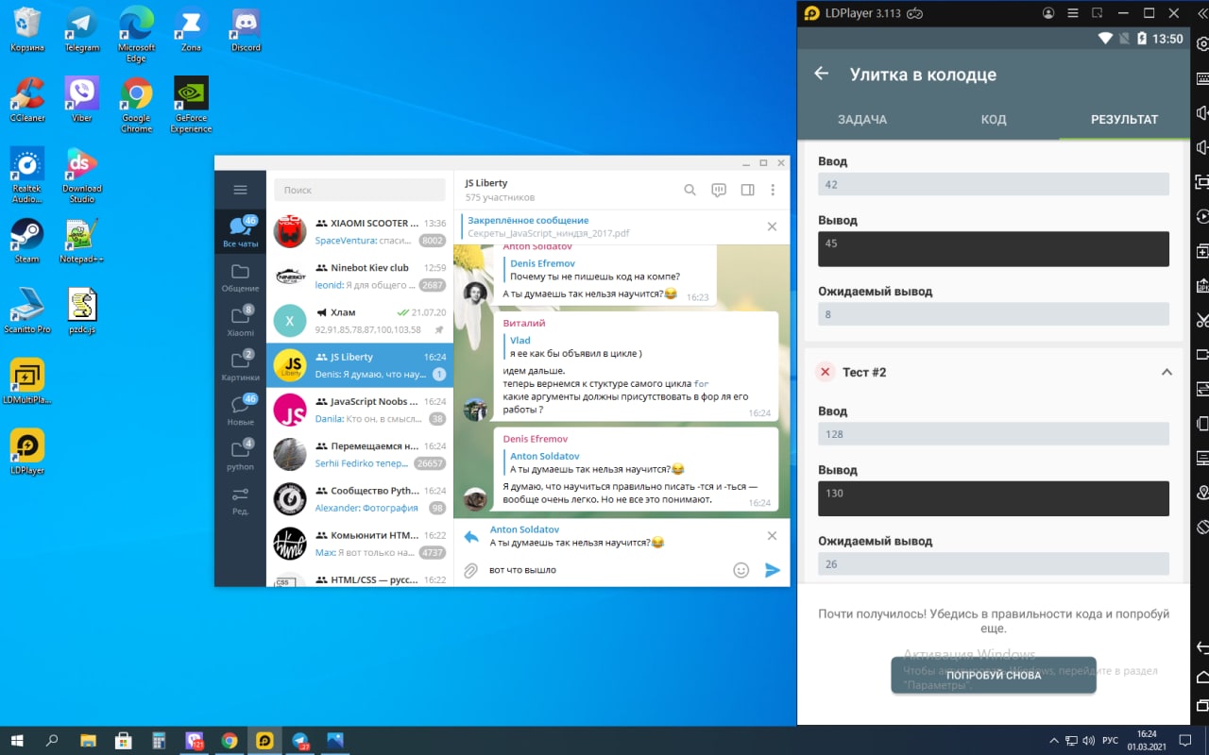
Task: Open folder editor 'Ред.' in Telegram
Action: pos(240,500)
